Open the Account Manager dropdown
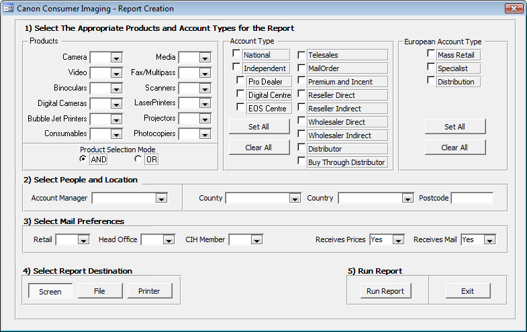527x332 pixels. click(x=161, y=199)
